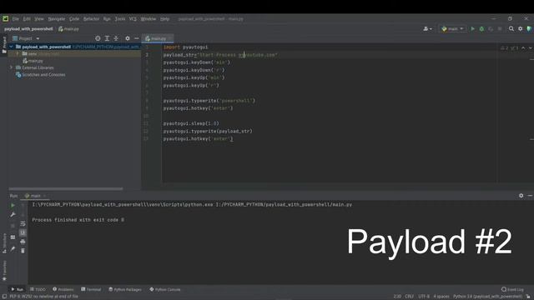
Task: Switch to Run tool window button
Action: pos(17,289)
